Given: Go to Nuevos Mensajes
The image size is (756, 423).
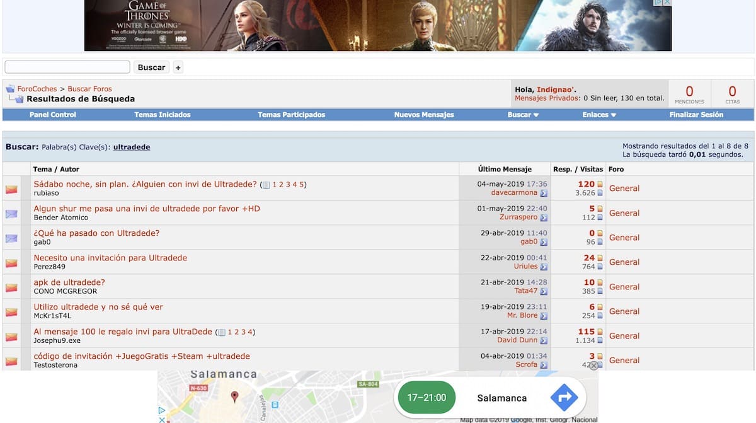Looking at the screenshot, I should (x=423, y=115).
